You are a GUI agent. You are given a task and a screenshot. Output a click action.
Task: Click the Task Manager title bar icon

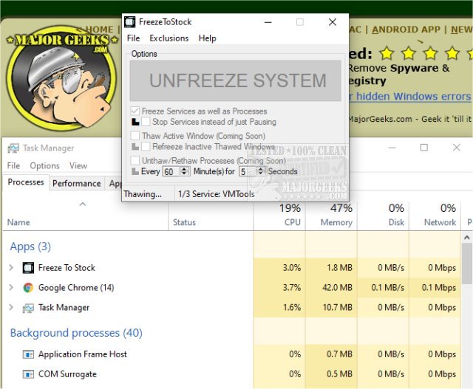click(13, 148)
